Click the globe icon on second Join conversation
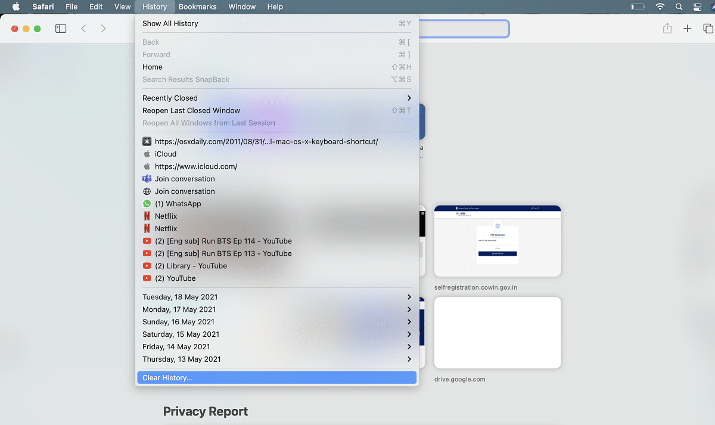This screenshot has width=715, height=425. click(x=147, y=191)
